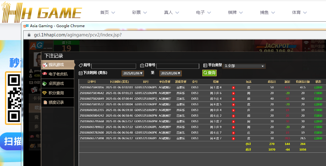326x166 pixels.
Task: Open the 平台类型 platform type dropdown
Action: click(x=244, y=66)
